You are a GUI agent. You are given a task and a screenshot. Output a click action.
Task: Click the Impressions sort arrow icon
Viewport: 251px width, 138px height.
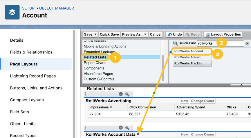(x=111, y=107)
